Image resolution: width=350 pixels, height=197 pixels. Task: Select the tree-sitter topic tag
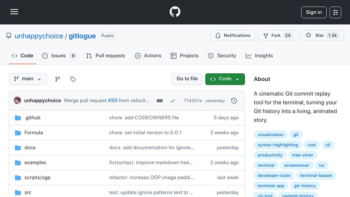click(x=303, y=155)
